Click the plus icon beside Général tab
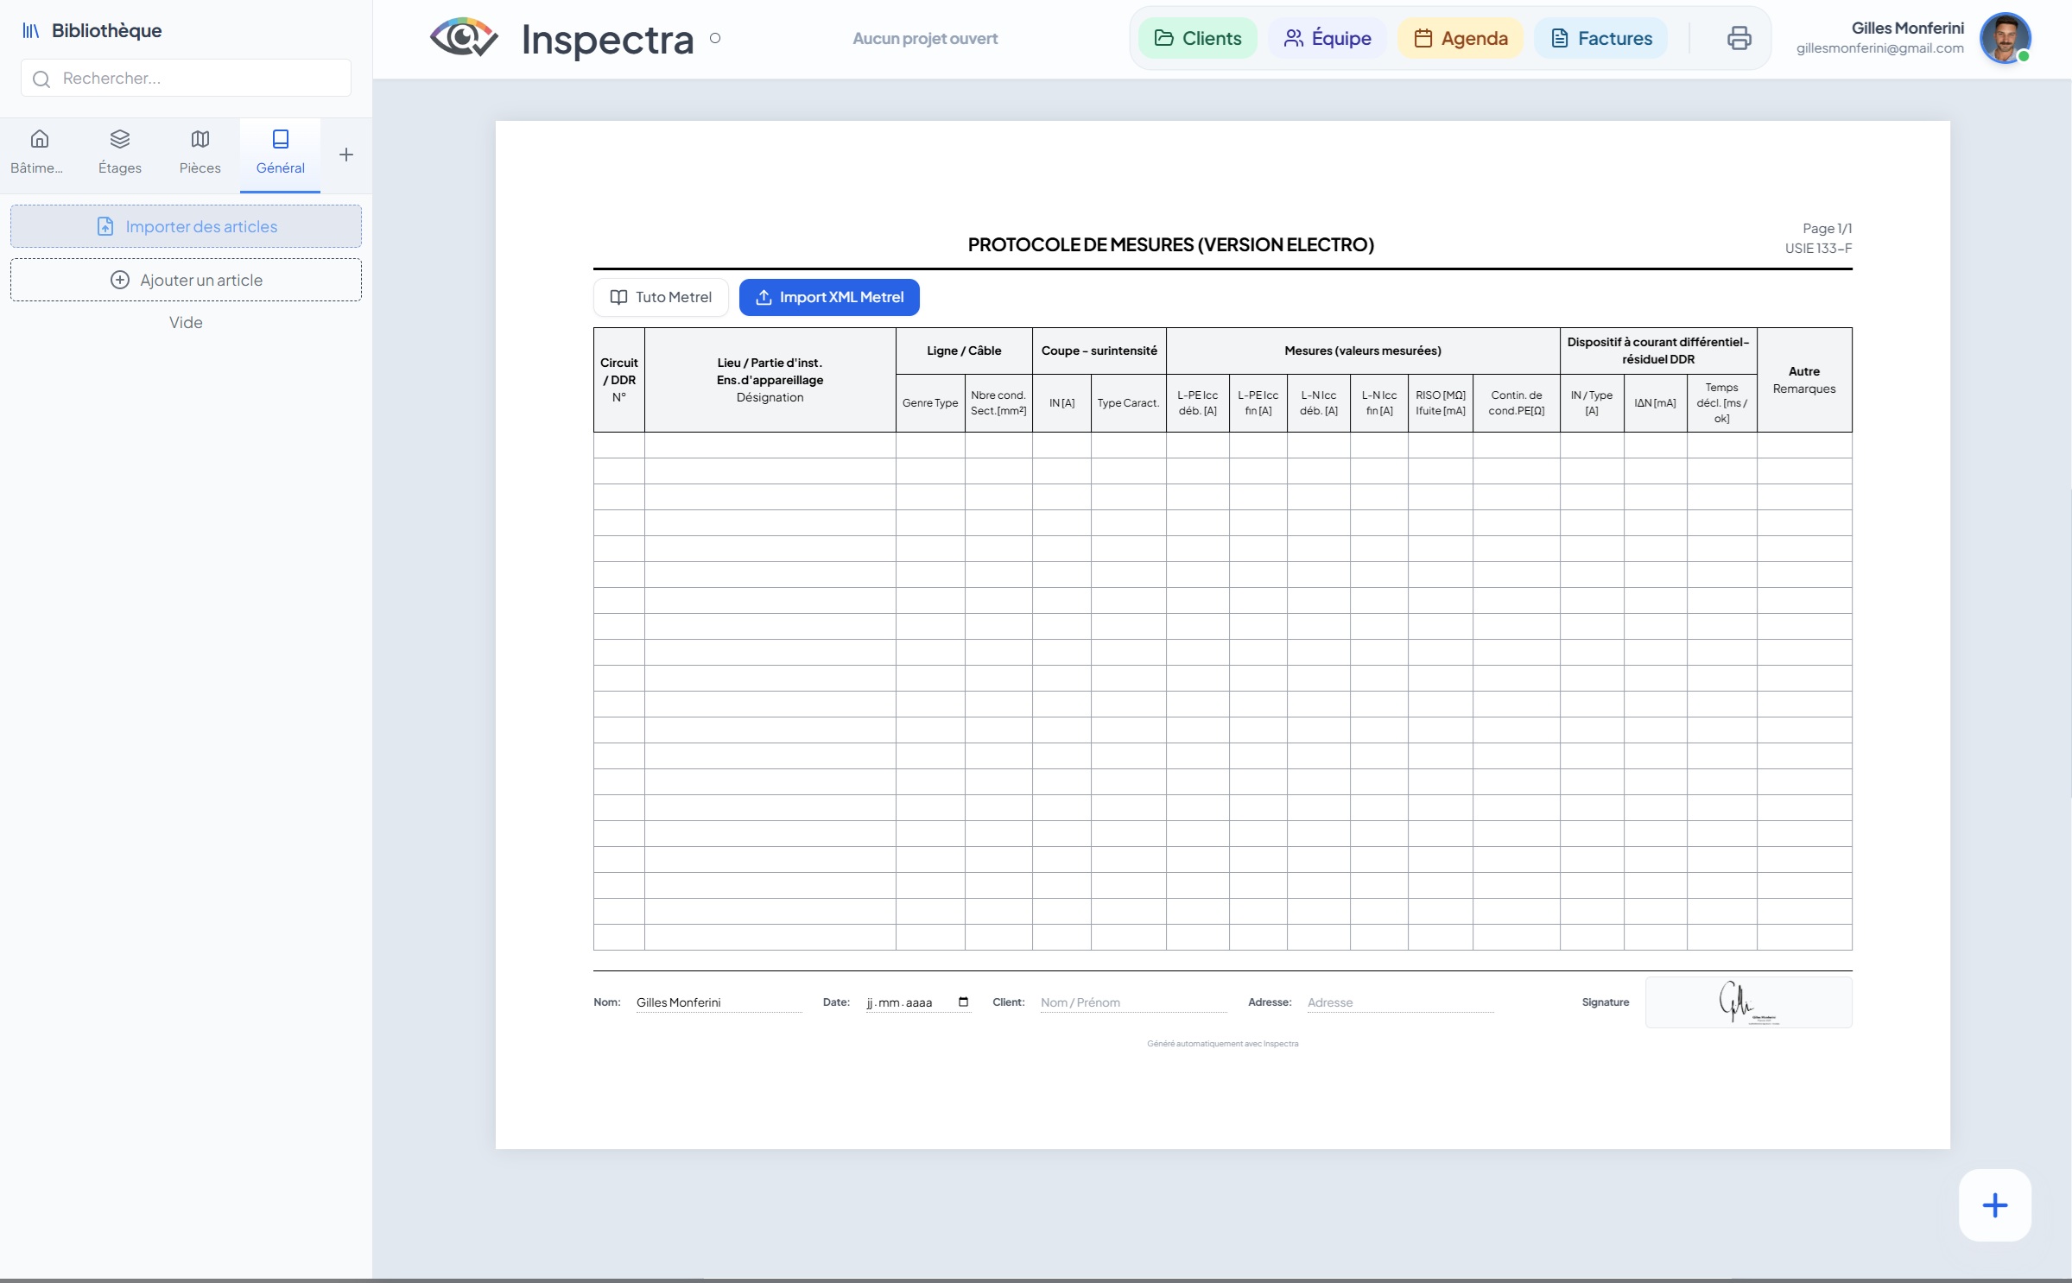Screen dimensions: 2072x1283 point(346,155)
